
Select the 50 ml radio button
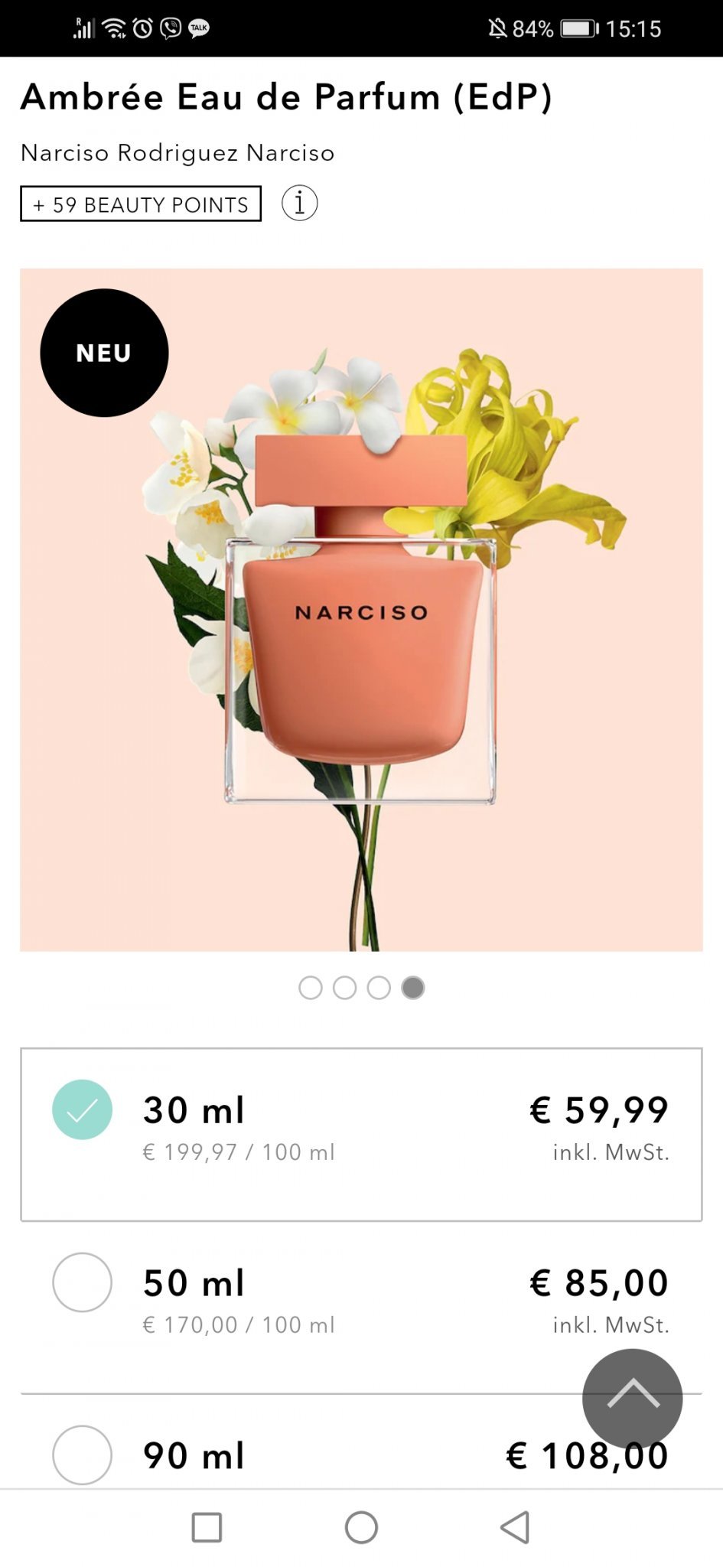click(x=82, y=1282)
